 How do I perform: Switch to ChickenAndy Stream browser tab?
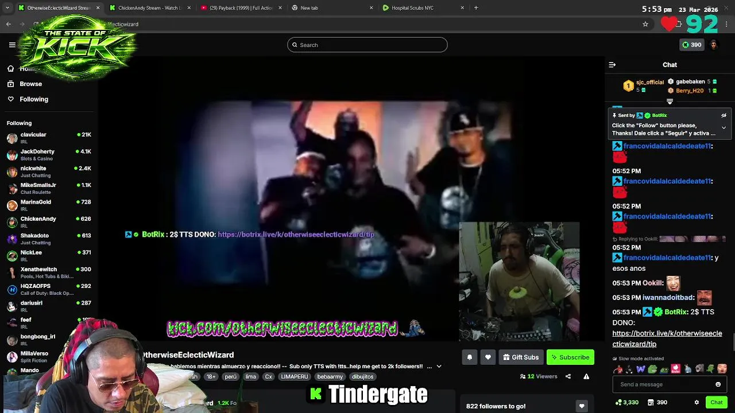(x=149, y=8)
